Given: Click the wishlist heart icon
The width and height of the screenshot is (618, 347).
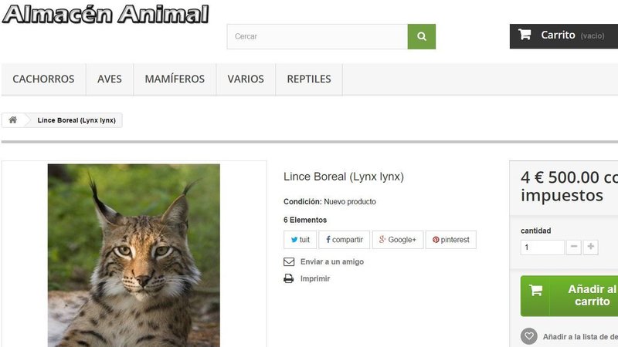Looking at the screenshot, I should [529, 336].
